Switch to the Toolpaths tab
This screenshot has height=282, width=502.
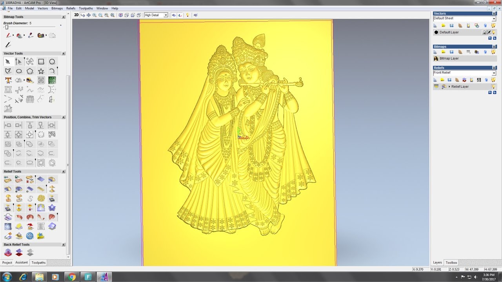pyautogui.click(x=38, y=262)
